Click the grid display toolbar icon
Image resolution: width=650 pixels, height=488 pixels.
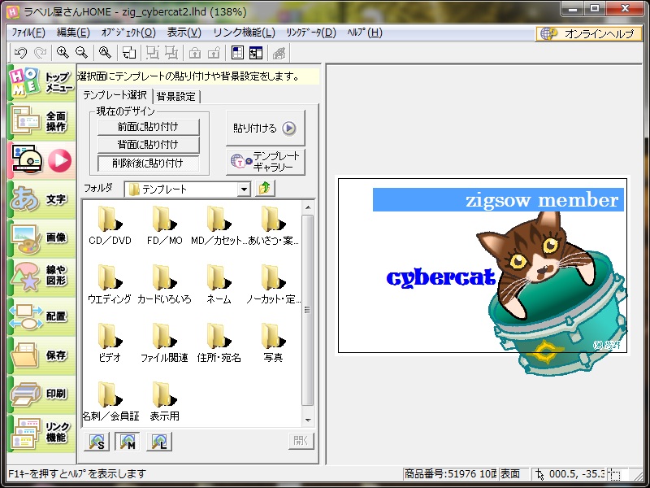[237, 53]
